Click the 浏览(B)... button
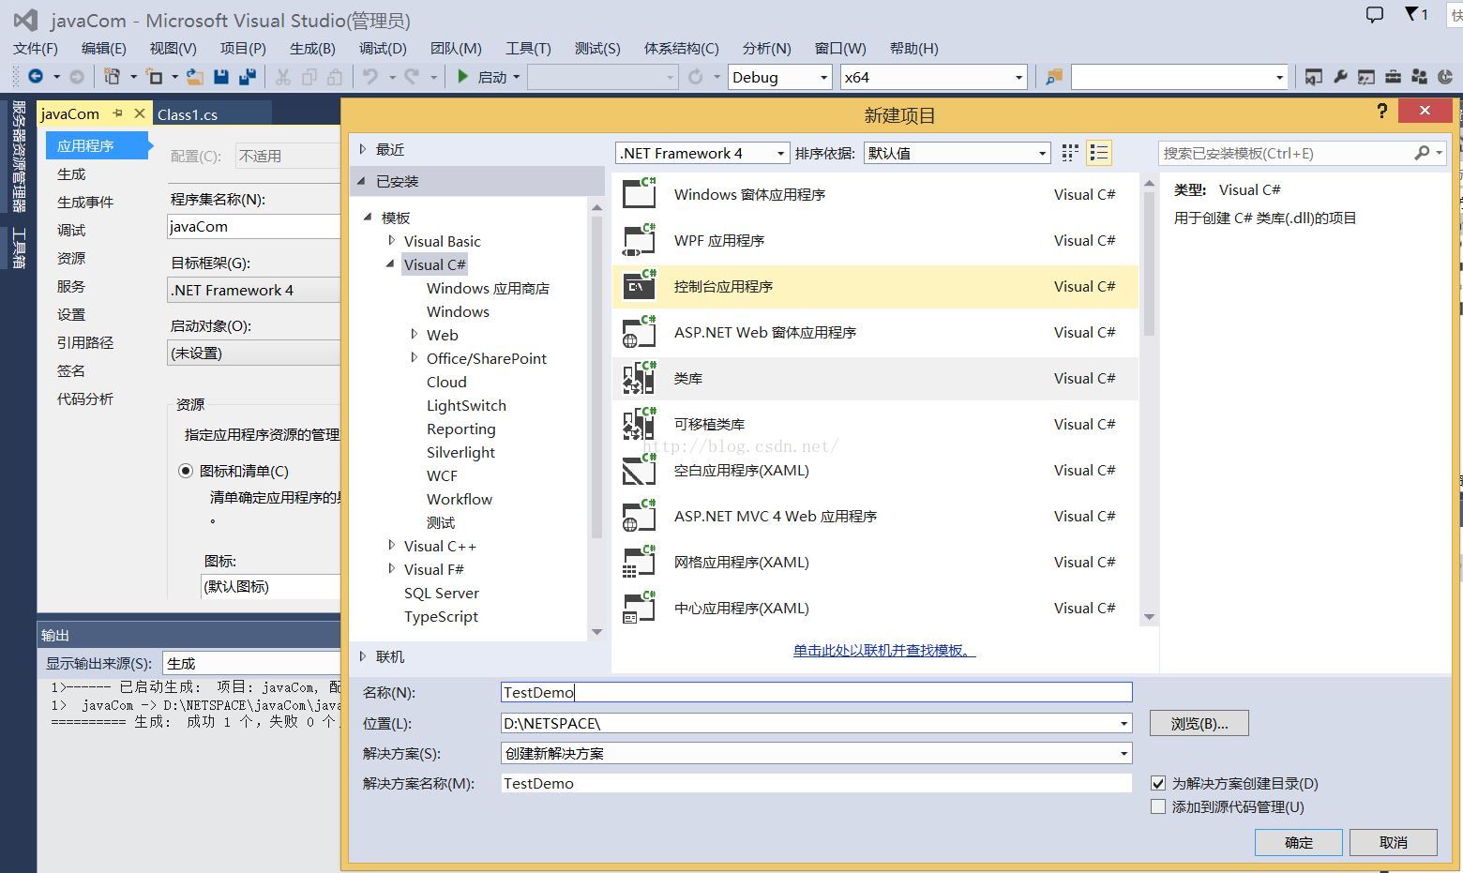 (x=1199, y=723)
